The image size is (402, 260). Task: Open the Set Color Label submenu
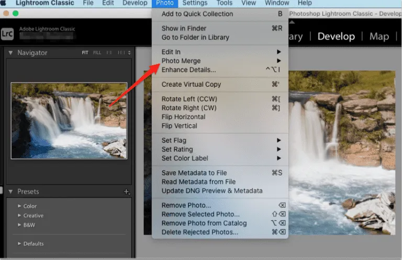(x=220, y=158)
